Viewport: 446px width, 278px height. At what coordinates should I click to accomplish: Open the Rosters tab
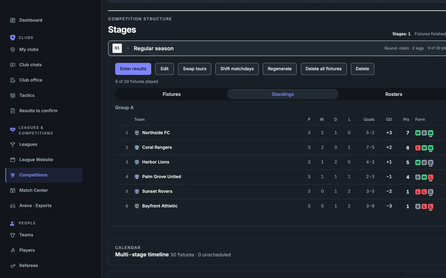(394, 94)
